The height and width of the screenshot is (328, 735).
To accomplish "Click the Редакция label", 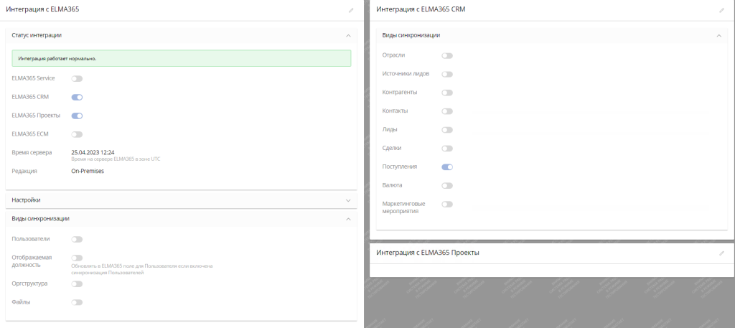I will click(x=24, y=171).
